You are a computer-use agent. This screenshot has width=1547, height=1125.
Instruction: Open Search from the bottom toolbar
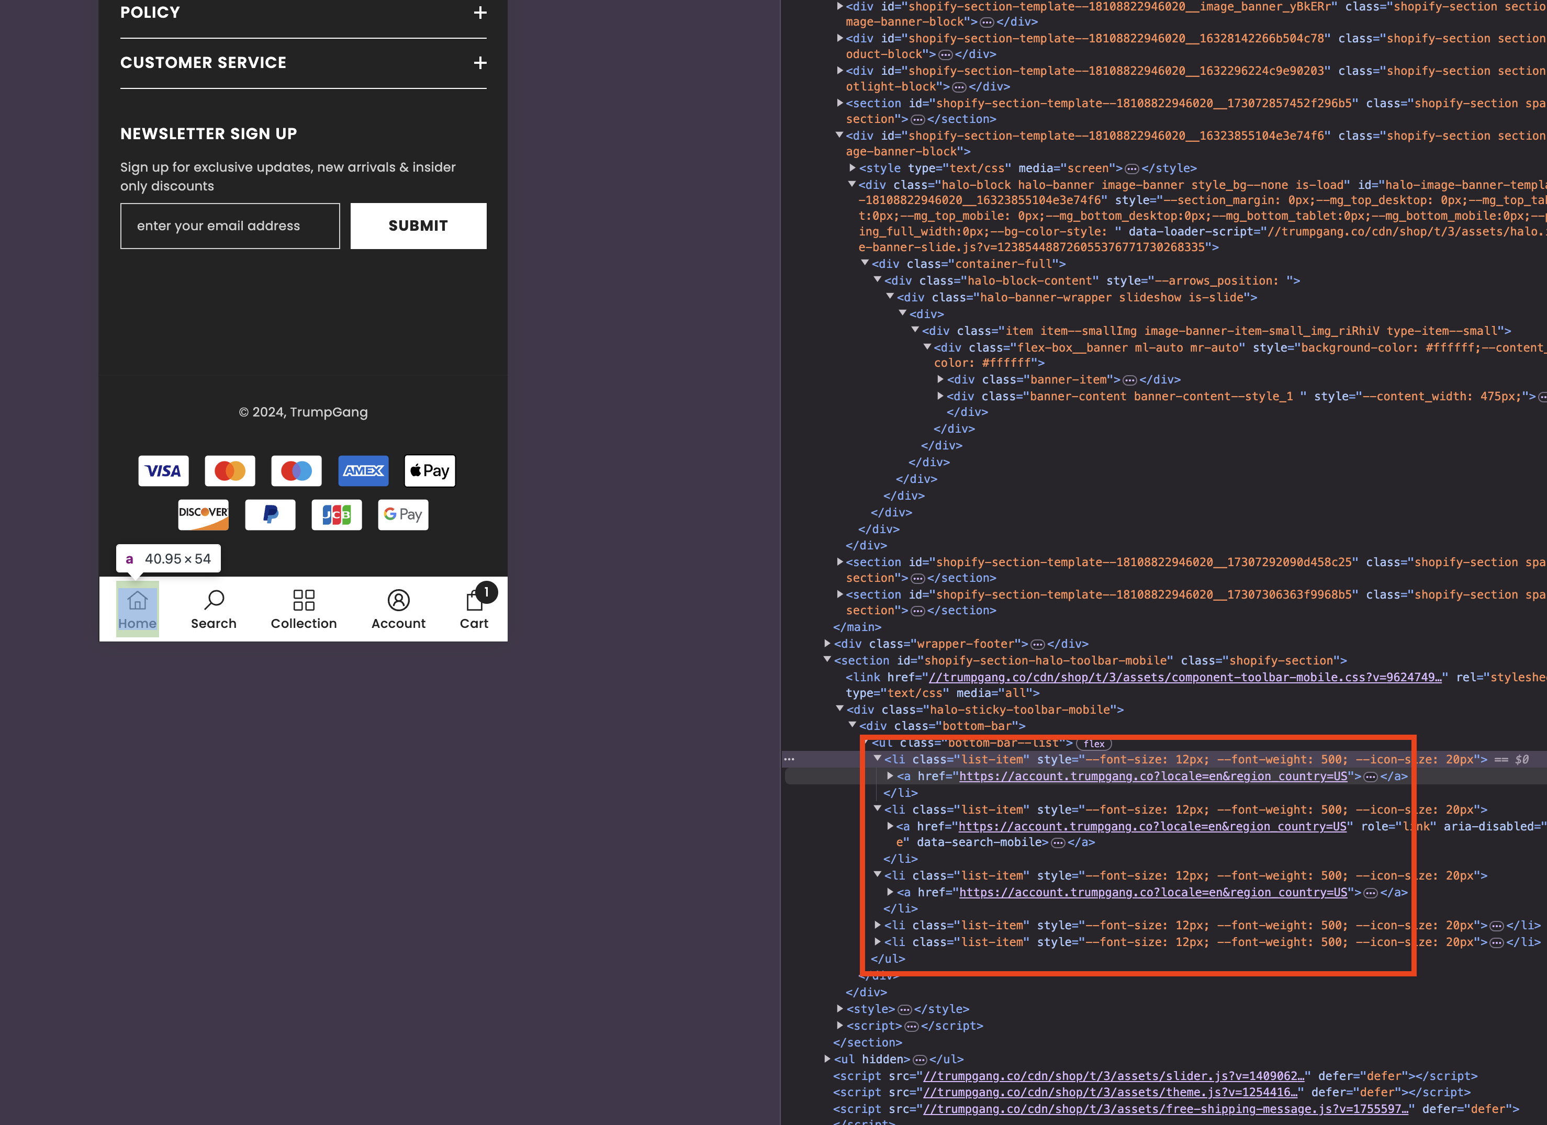tap(214, 601)
